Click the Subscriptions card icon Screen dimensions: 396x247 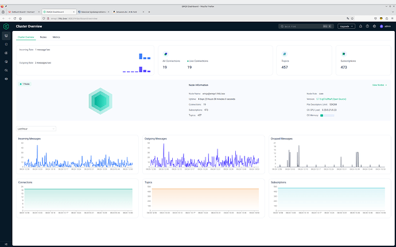[x=343, y=54]
